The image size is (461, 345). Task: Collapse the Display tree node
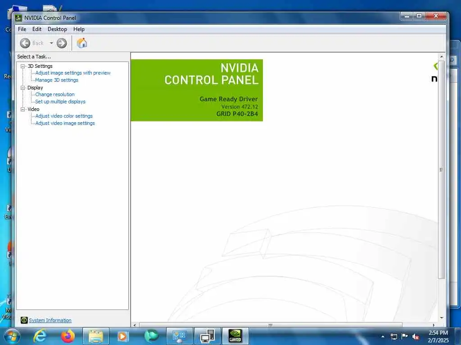[x=23, y=88]
